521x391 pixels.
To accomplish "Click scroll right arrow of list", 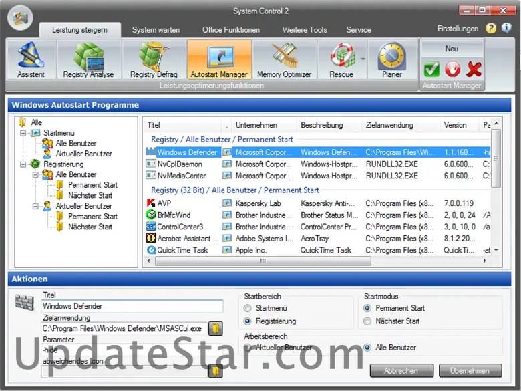I will pyautogui.click(x=485, y=261).
